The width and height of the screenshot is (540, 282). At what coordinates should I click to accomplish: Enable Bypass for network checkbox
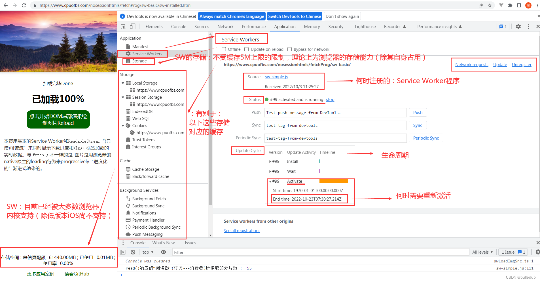290,49
